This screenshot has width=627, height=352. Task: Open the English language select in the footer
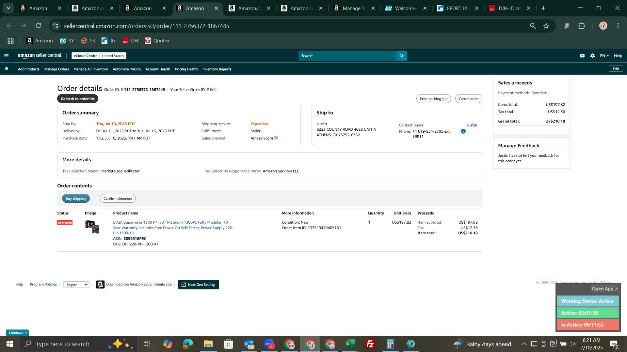76,285
